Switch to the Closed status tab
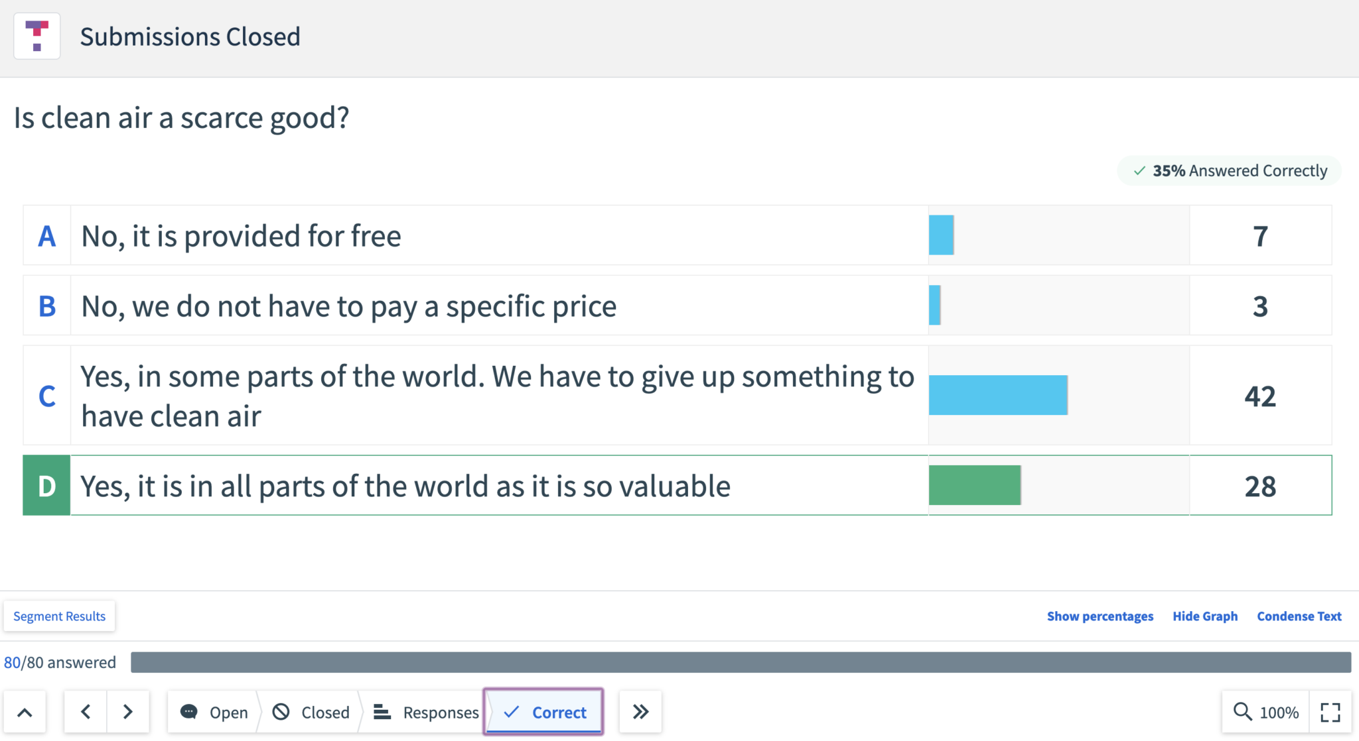Screen dimensions: 1359x741 [311, 712]
